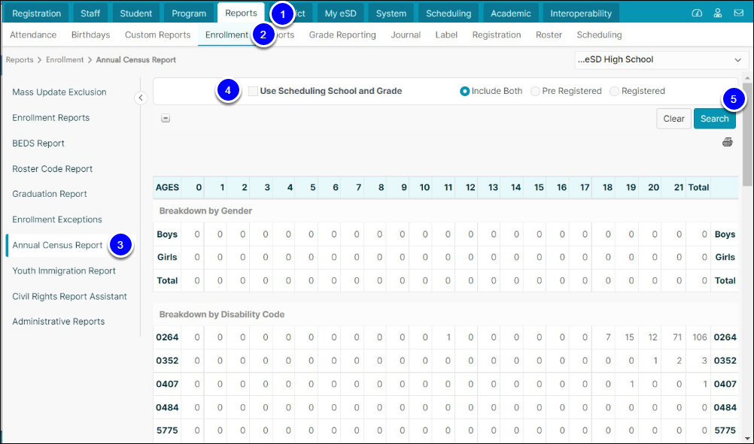Open the Student tab
The height and width of the screenshot is (444, 754).
136,14
